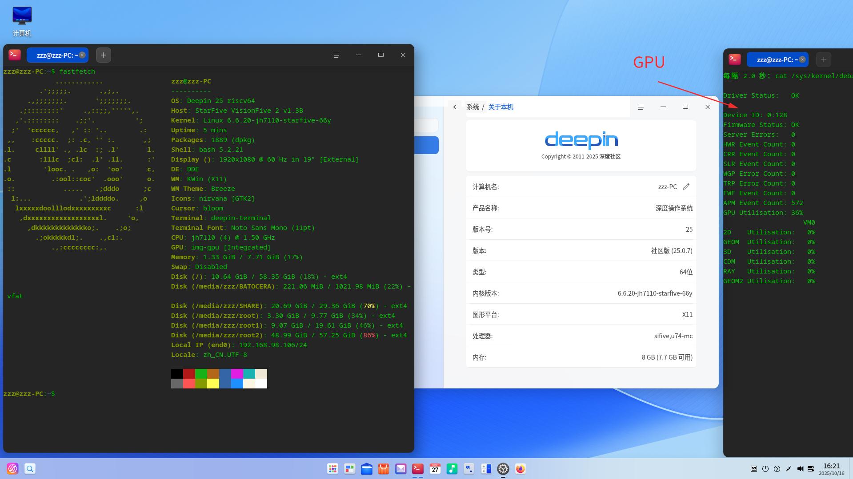Image resolution: width=853 pixels, height=479 pixels.
Task: Launch the Music player from the dock
Action: (452, 469)
